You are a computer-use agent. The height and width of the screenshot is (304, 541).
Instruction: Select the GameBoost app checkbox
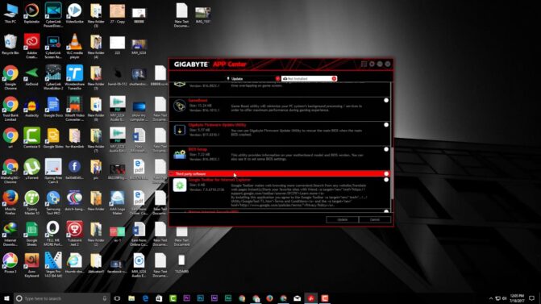tap(386, 101)
